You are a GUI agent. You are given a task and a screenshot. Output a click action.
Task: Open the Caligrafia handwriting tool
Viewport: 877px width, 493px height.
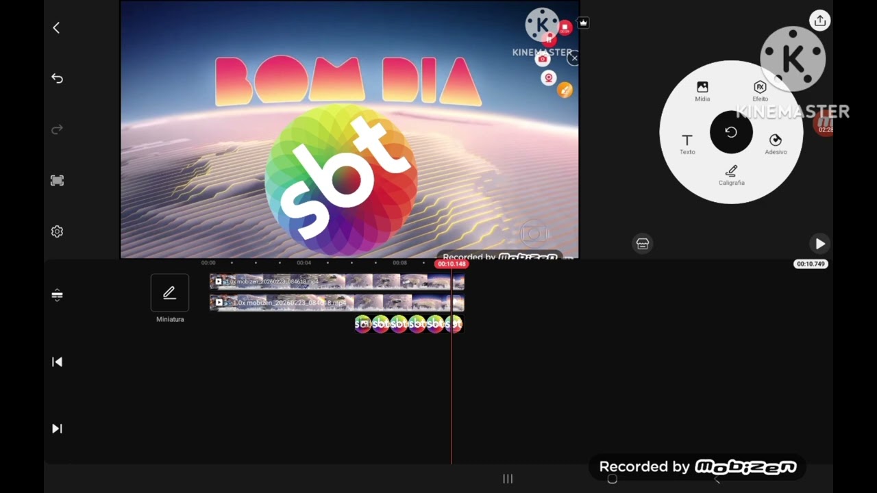[731, 175]
